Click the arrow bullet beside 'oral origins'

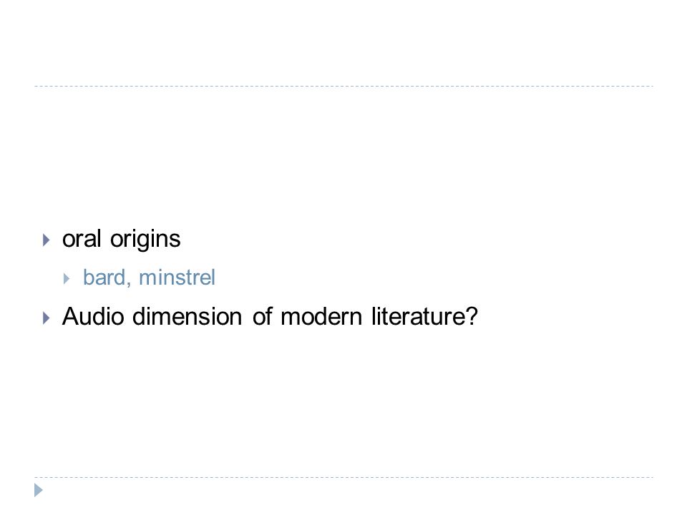click(47, 240)
